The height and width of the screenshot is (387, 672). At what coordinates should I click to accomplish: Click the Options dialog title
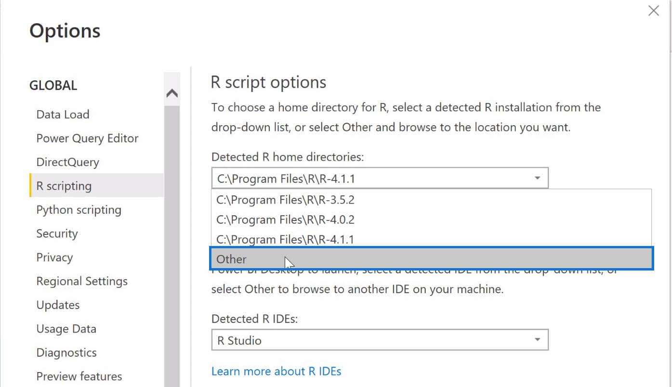tap(65, 31)
